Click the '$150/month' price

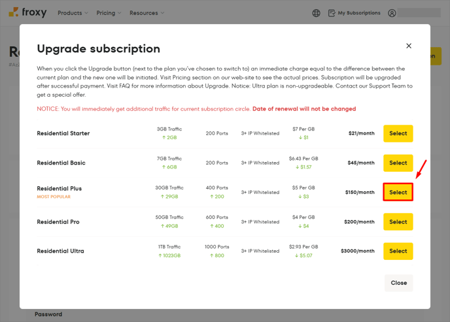coord(360,192)
